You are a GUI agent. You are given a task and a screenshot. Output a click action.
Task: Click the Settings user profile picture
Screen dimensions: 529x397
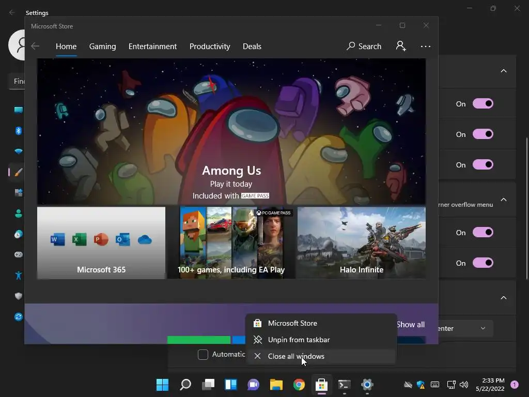(17, 44)
